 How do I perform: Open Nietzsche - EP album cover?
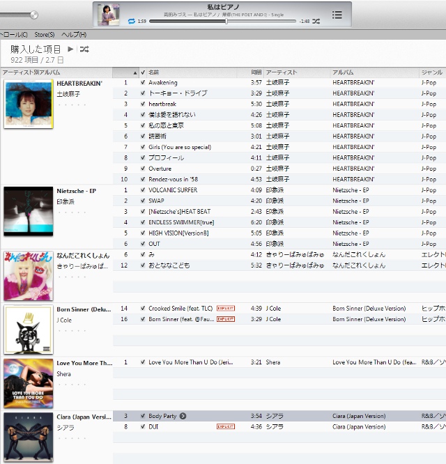pyautogui.click(x=29, y=211)
